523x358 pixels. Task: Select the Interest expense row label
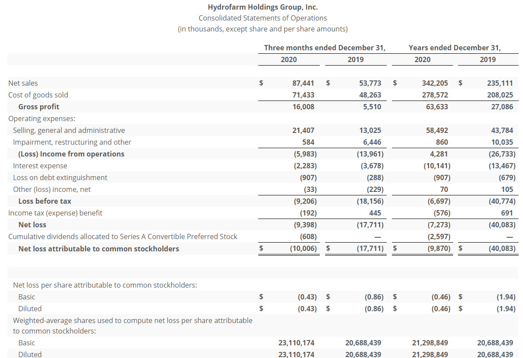(x=40, y=166)
